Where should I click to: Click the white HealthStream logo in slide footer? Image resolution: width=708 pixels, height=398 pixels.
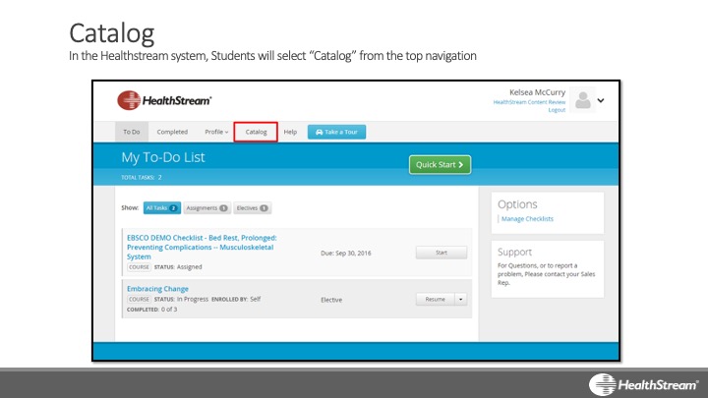[x=643, y=384]
